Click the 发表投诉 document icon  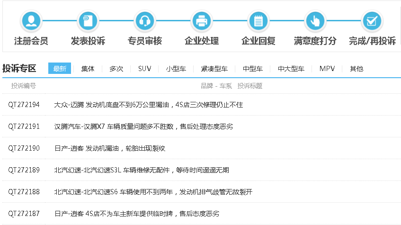(x=88, y=21)
